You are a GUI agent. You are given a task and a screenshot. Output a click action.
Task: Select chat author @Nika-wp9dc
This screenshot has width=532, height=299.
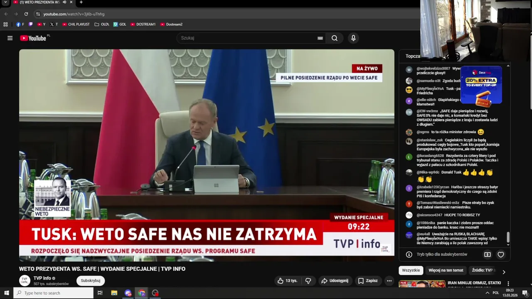pos(428,172)
